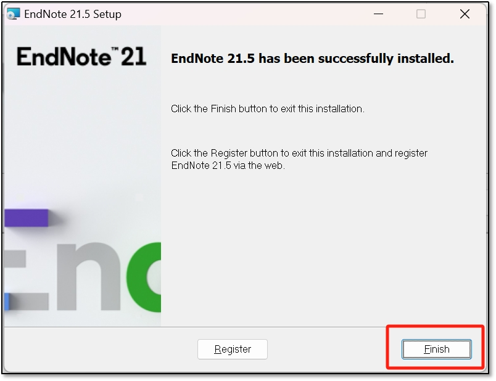This screenshot has height=381, width=496.
Task: Click the 'EndNote 21.5 via the web' text line
Action: click(x=228, y=165)
